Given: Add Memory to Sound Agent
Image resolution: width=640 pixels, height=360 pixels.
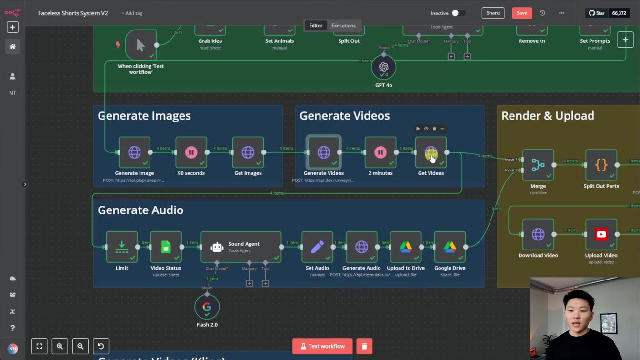Looking at the screenshot, I should 249,283.
